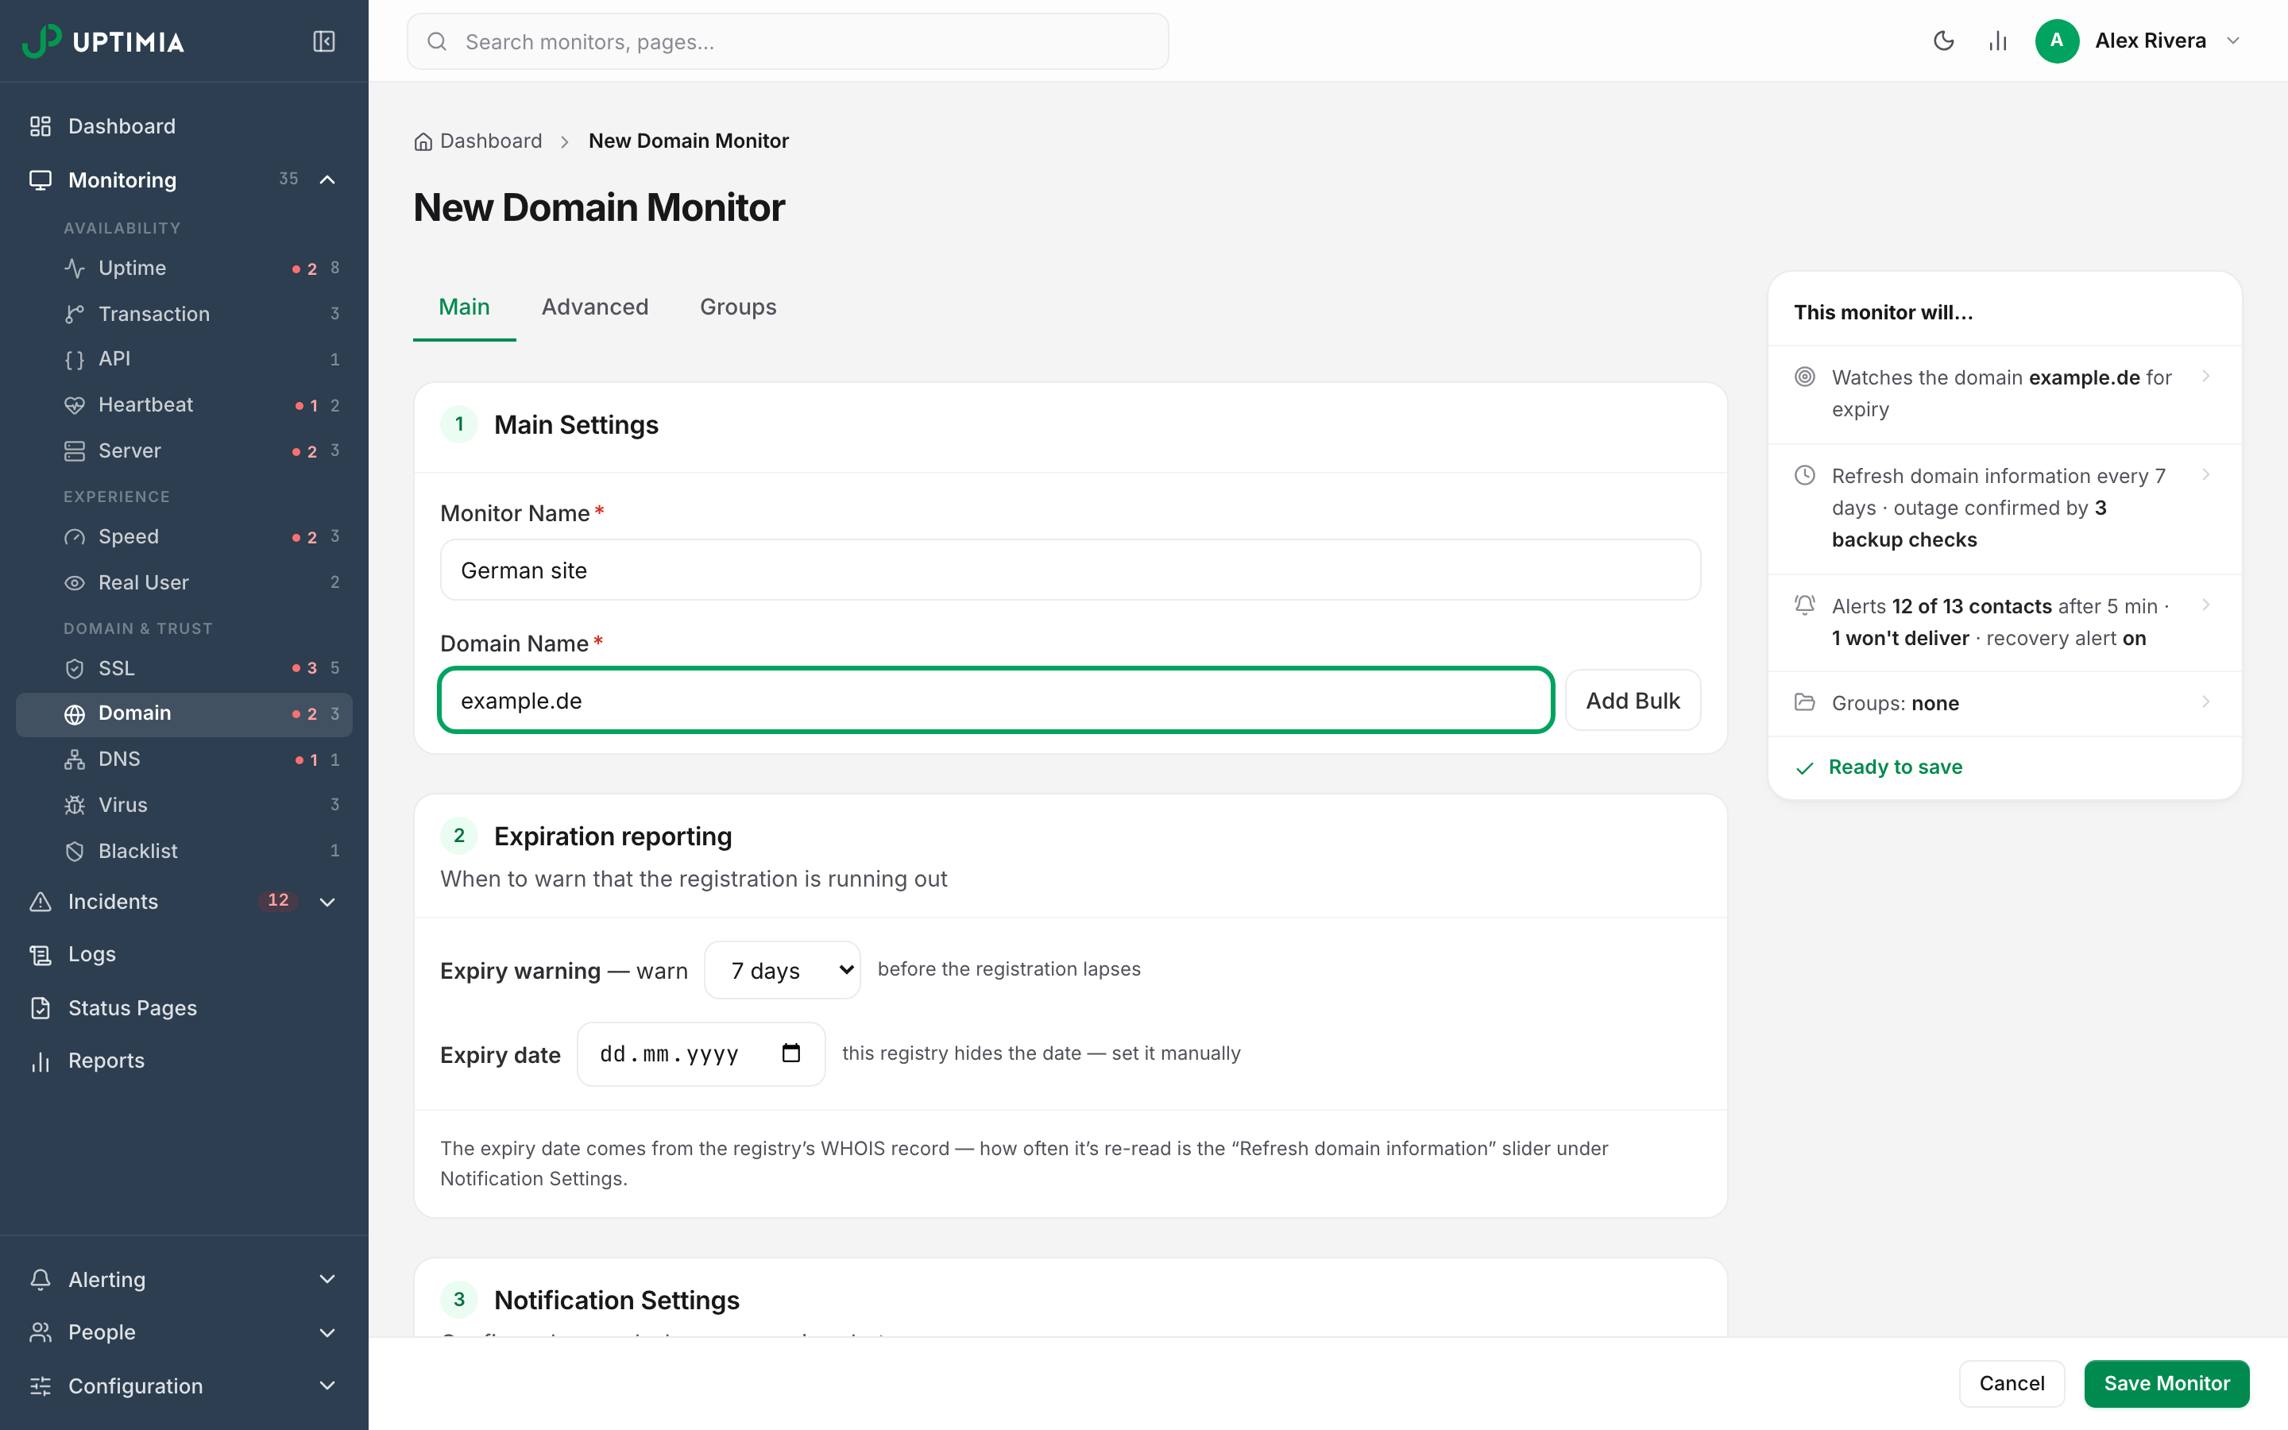Screen dimensions: 2288x1430
Task: Click the Domain Name input field
Action: pyautogui.click(x=995, y=700)
